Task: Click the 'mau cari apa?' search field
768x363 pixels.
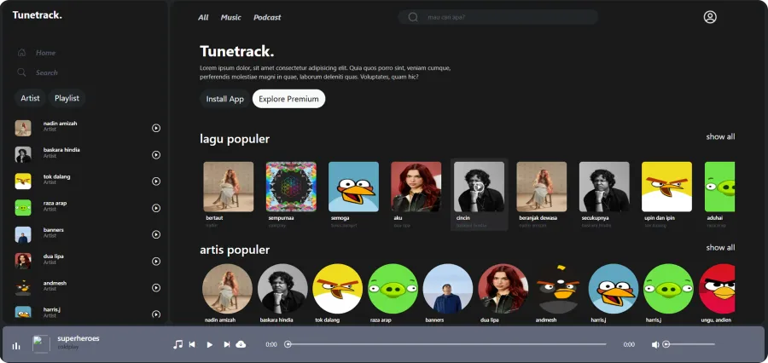Action: (x=497, y=17)
